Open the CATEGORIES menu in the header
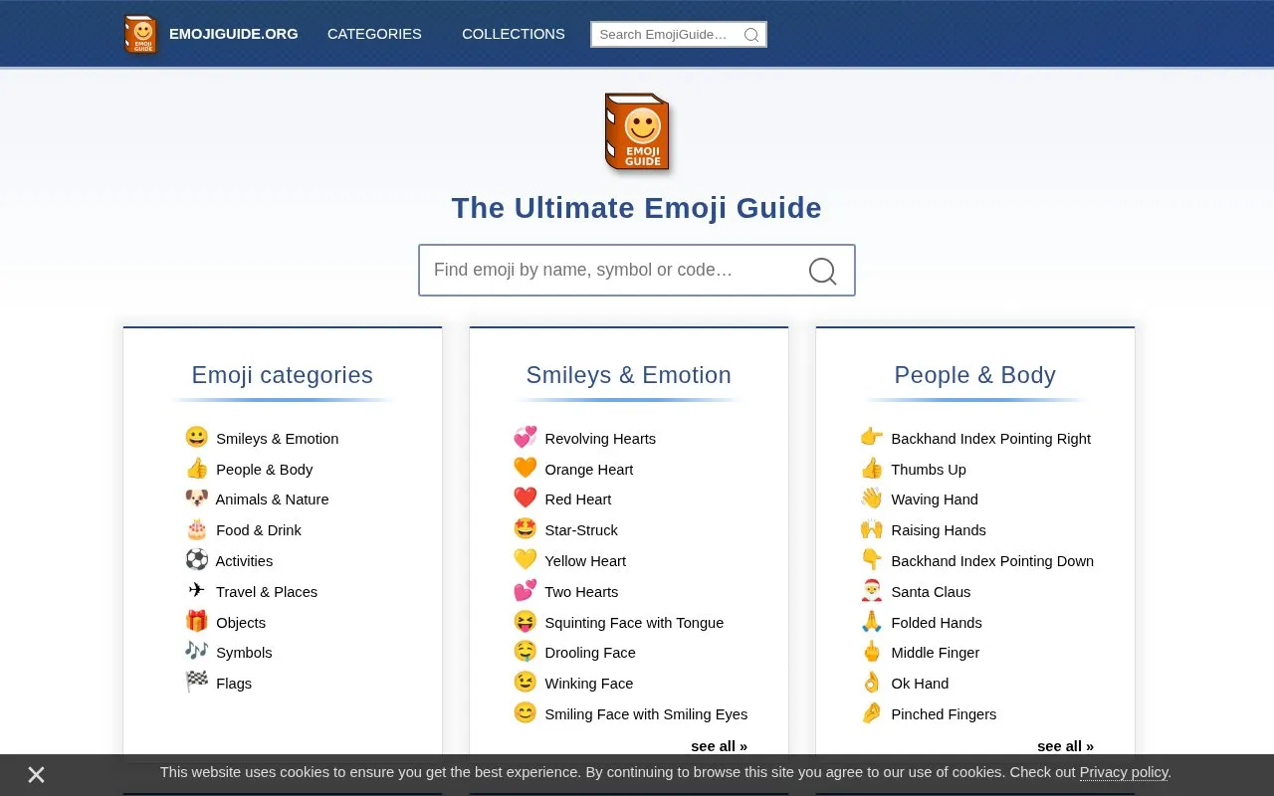 [x=374, y=34]
